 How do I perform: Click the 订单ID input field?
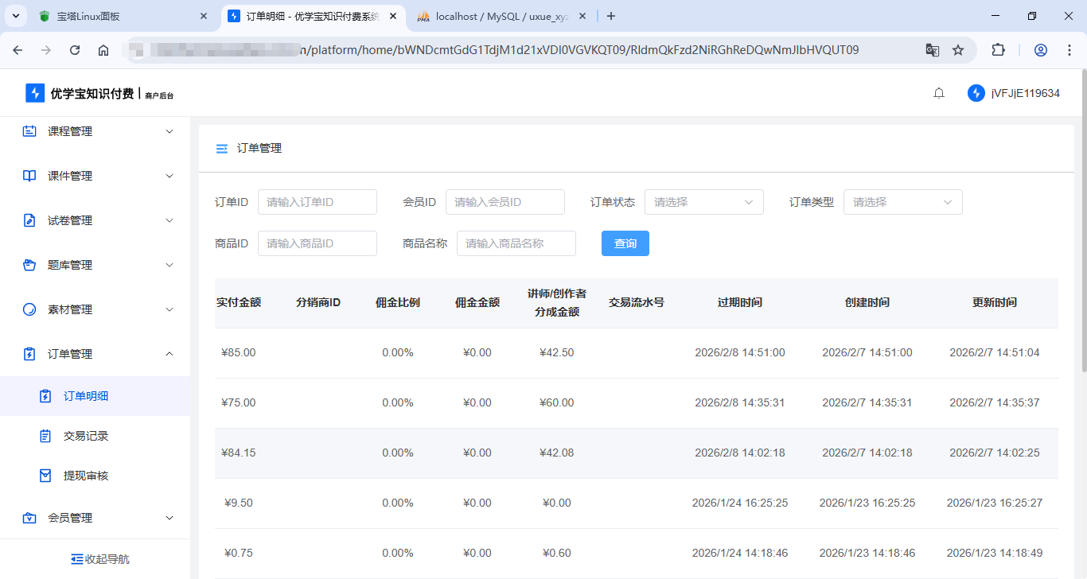click(317, 202)
